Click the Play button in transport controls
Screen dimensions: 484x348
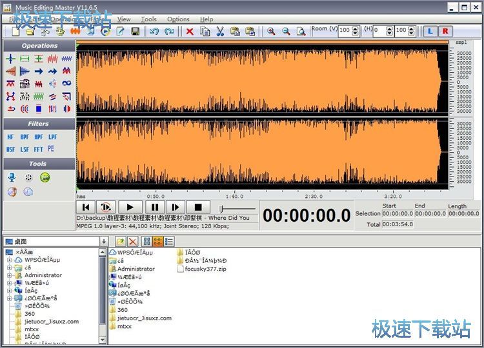point(130,207)
